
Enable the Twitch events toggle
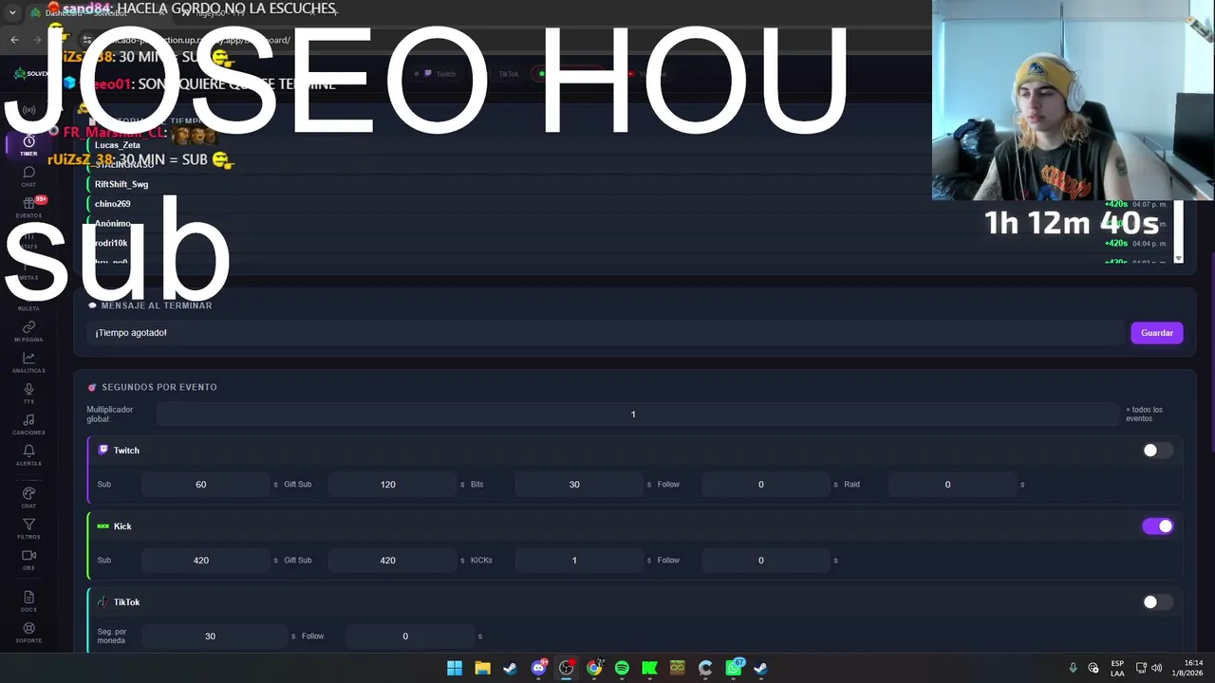[x=1157, y=451]
